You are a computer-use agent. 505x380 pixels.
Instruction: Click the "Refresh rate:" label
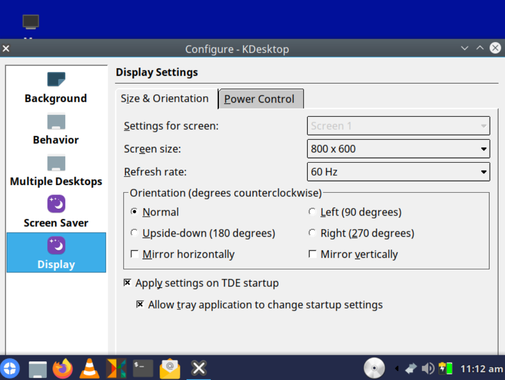[155, 172]
